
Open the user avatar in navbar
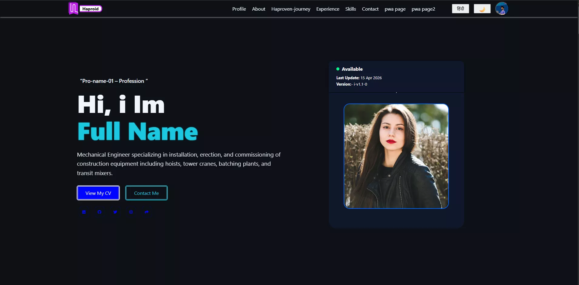click(x=502, y=8)
